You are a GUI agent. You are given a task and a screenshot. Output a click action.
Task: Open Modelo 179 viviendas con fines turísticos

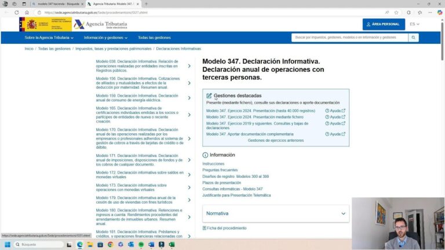point(136,200)
